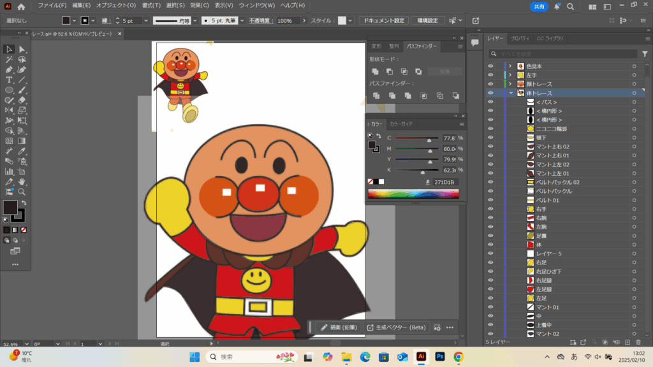
Task: Open the opacity percentage dropdown
Action: pyautogui.click(x=305, y=20)
